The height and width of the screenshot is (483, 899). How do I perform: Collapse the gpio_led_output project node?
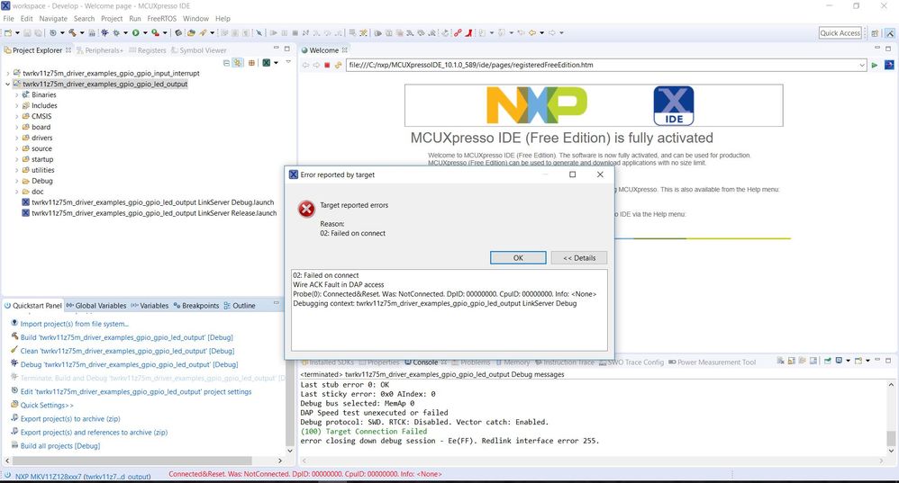pyautogui.click(x=7, y=85)
